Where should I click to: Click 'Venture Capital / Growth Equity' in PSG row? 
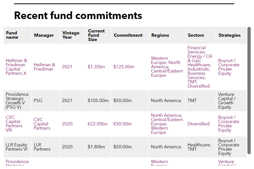point(227,100)
